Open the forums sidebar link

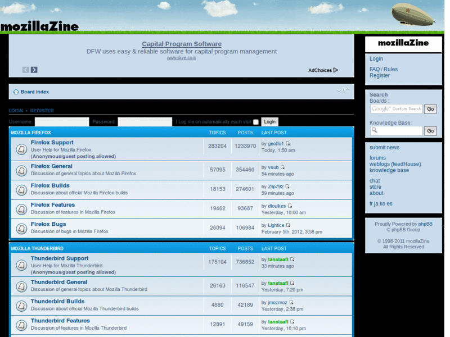click(377, 158)
